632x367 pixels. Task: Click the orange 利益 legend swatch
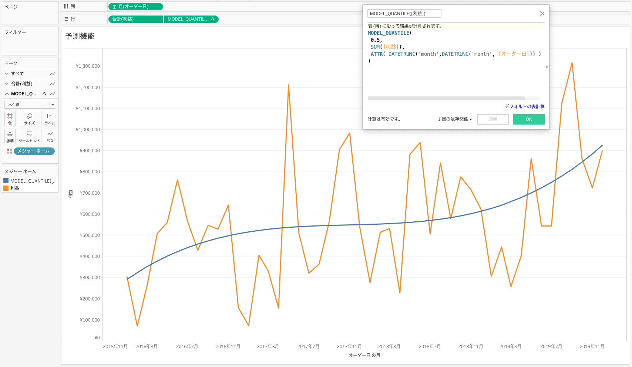[x=6, y=188]
